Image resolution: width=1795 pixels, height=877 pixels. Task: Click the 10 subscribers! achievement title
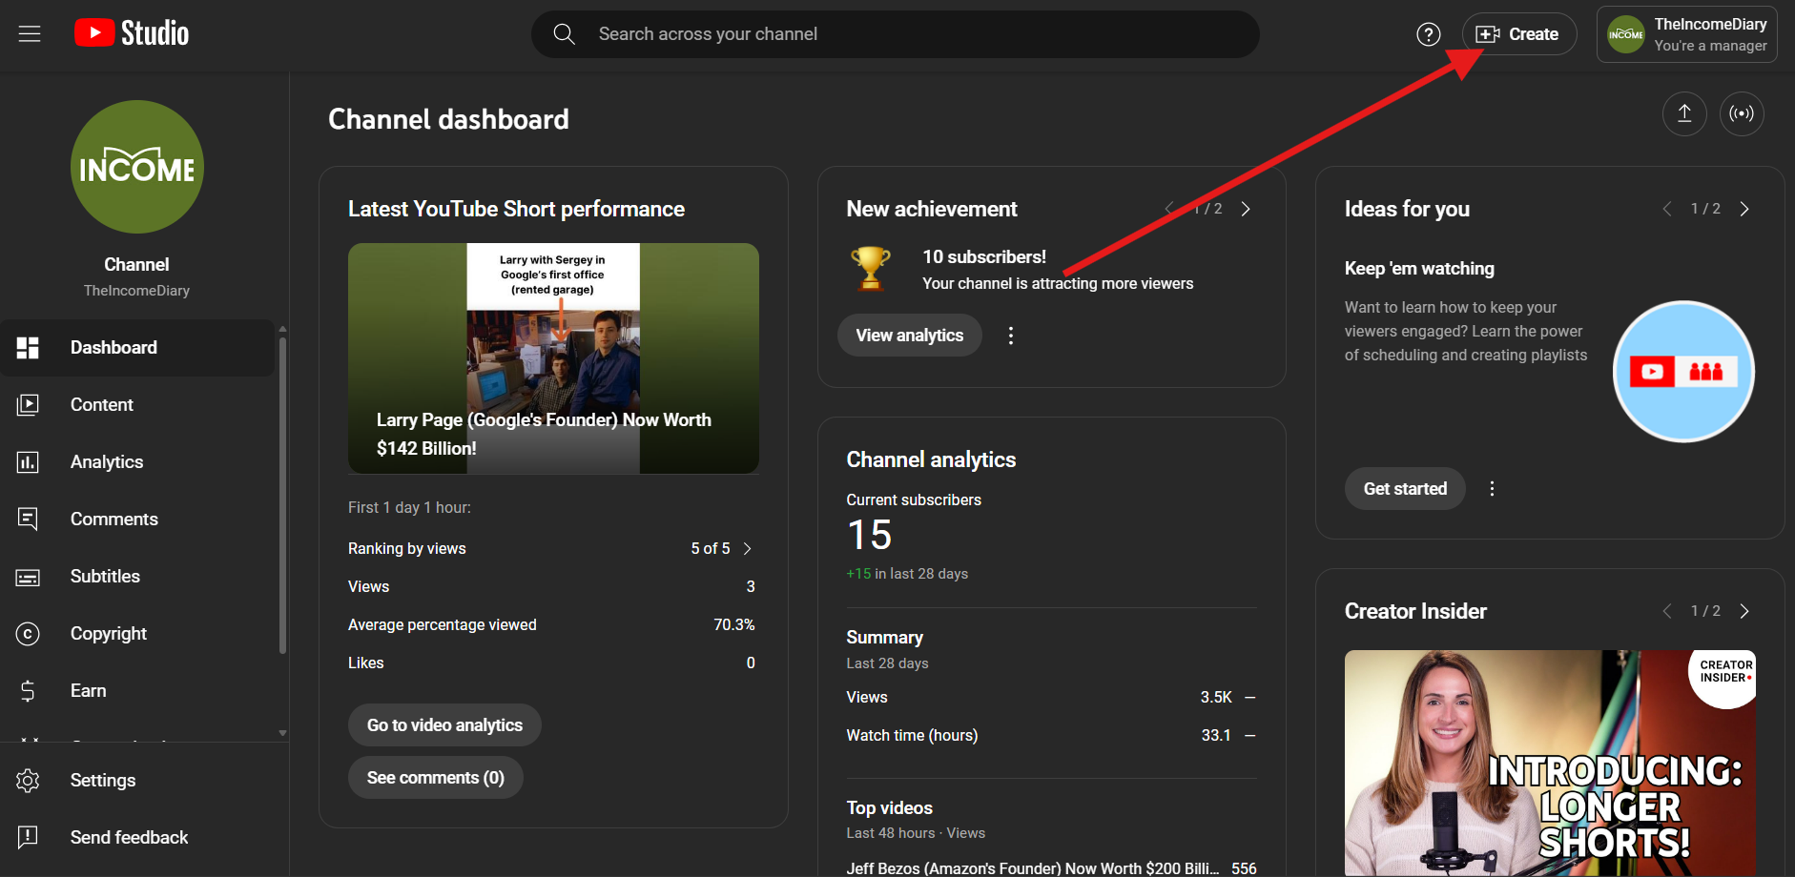(x=984, y=257)
